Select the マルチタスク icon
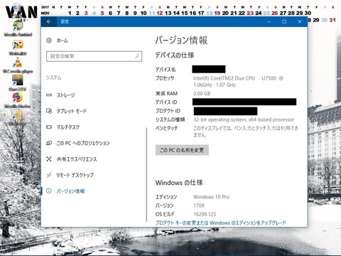The image size is (341, 256). click(49, 127)
